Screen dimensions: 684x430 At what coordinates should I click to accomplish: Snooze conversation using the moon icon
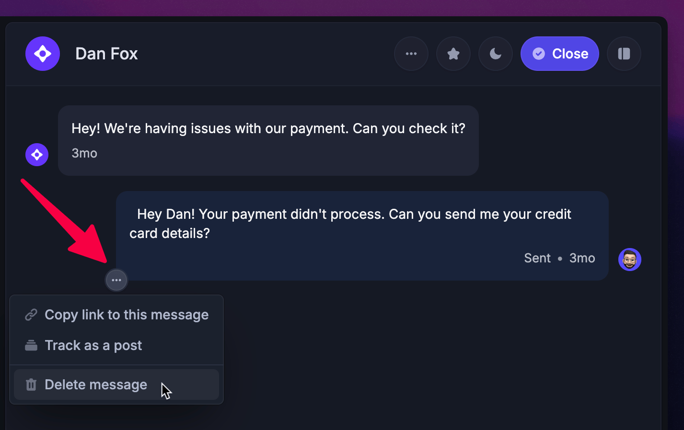click(x=496, y=54)
